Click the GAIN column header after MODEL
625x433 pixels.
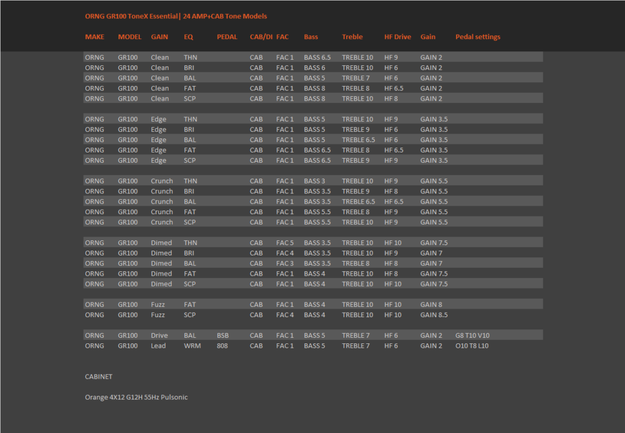tap(159, 37)
